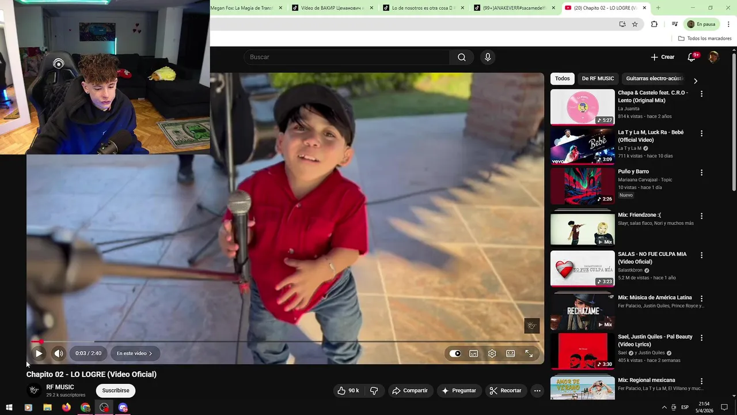Screen dimensions: 737x415
Task: Open the YouTube account avatar menu
Action: 713,57
